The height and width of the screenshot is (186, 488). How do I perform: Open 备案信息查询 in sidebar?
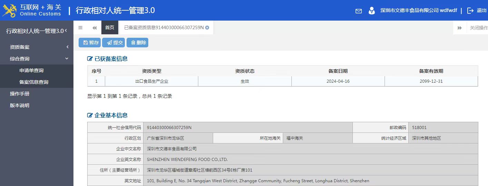coord(37,82)
